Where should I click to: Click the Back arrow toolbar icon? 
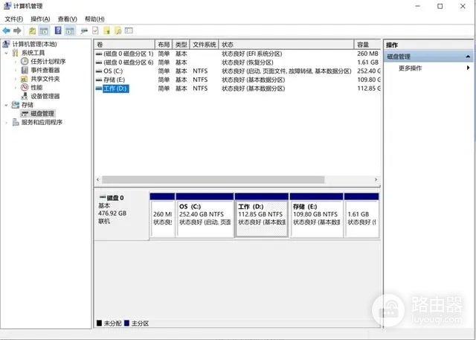point(7,31)
